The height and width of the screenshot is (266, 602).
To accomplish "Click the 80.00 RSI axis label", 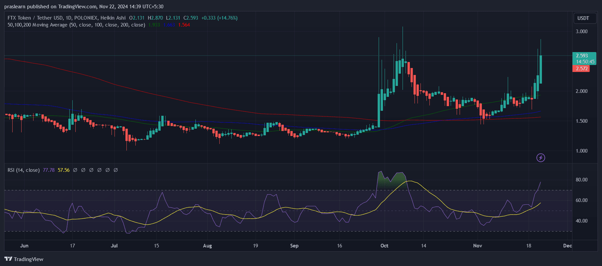I will coord(581,180).
